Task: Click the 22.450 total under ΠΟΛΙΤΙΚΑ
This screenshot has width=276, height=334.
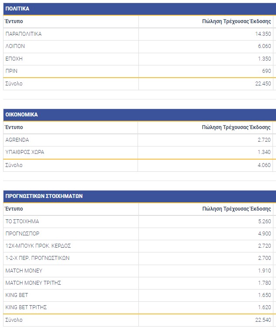Action: tap(263, 84)
